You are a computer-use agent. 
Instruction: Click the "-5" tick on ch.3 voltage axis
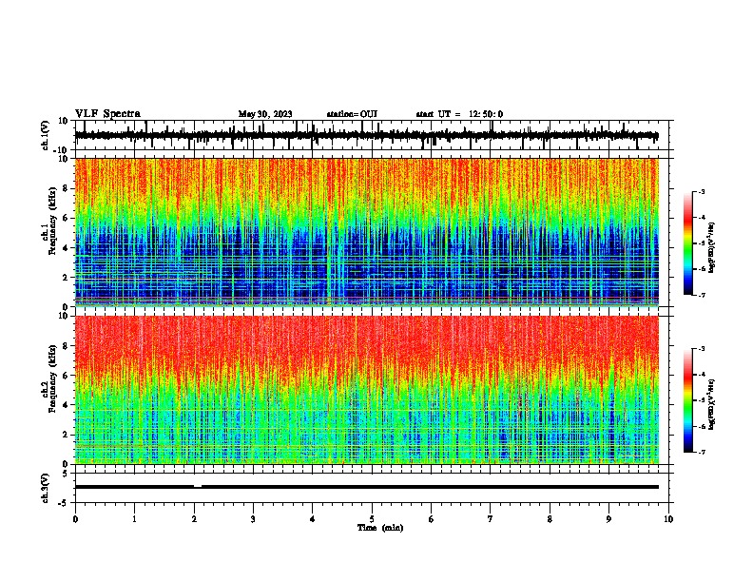pyautogui.click(x=64, y=503)
